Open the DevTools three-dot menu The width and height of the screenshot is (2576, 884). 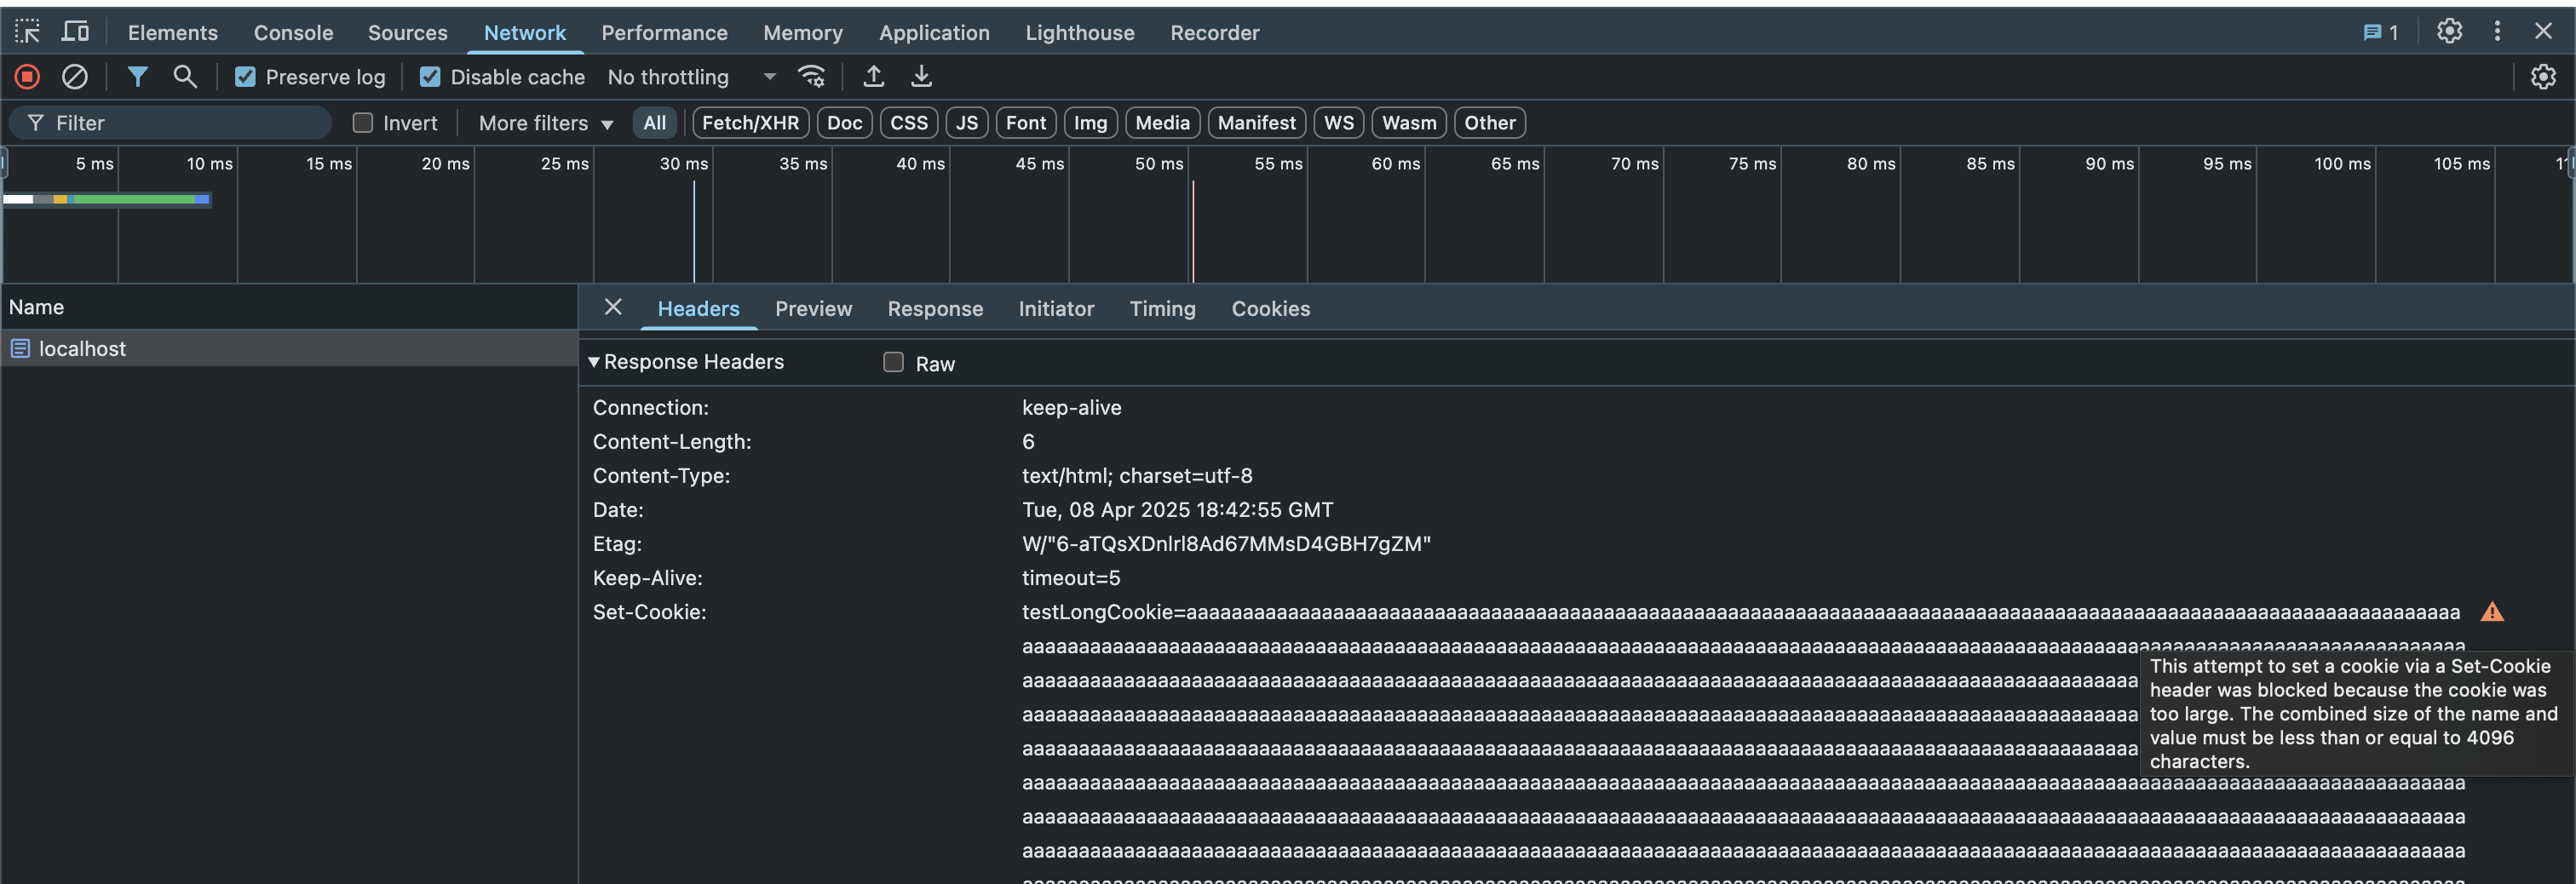(2497, 32)
